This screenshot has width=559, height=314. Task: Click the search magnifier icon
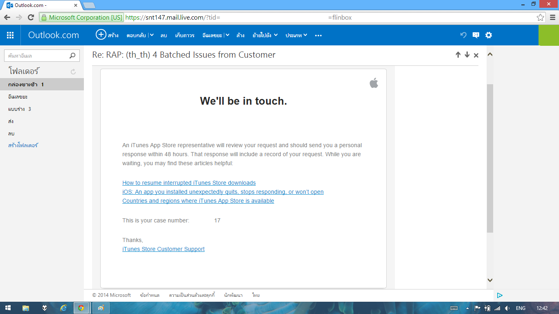72,56
